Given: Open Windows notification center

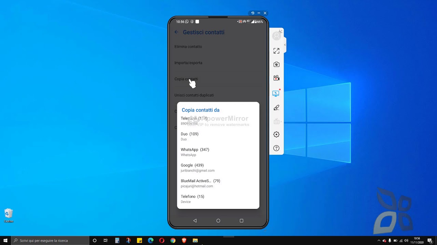Looking at the screenshot, I should coord(430,241).
